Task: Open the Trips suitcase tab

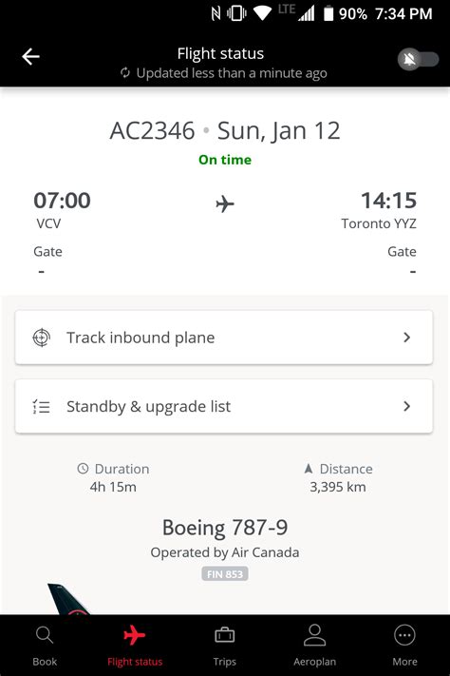Action: pos(225,645)
